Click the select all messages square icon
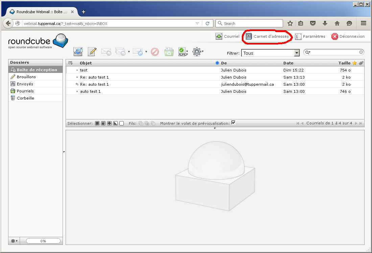 (97, 123)
